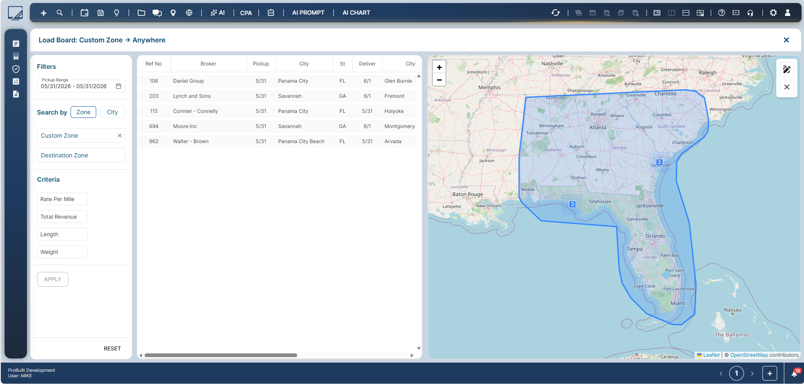Click the sidebar calculator icon
Screen dimensions: 804x384
[x=16, y=81]
